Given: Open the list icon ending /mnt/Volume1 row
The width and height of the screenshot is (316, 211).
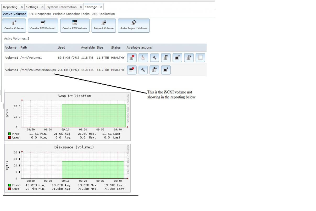Looking at the screenshot, I should pos(200,58).
